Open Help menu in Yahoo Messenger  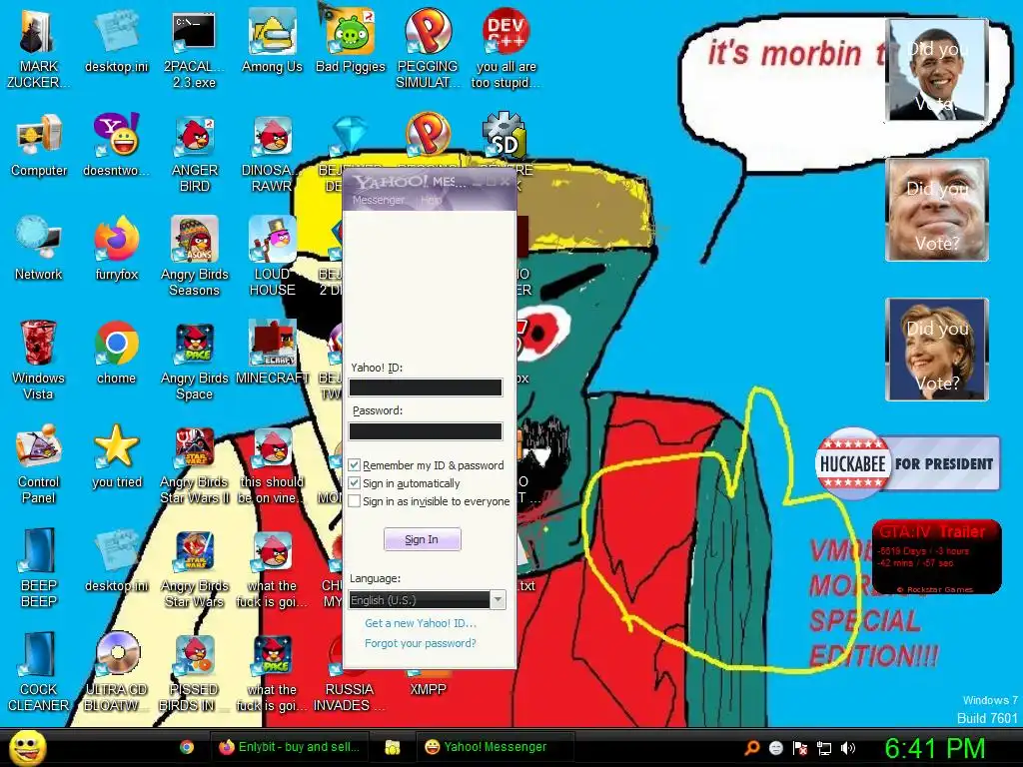point(431,200)
